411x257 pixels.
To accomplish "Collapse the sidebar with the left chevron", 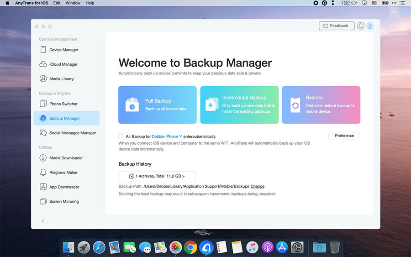I will (43, 221).
